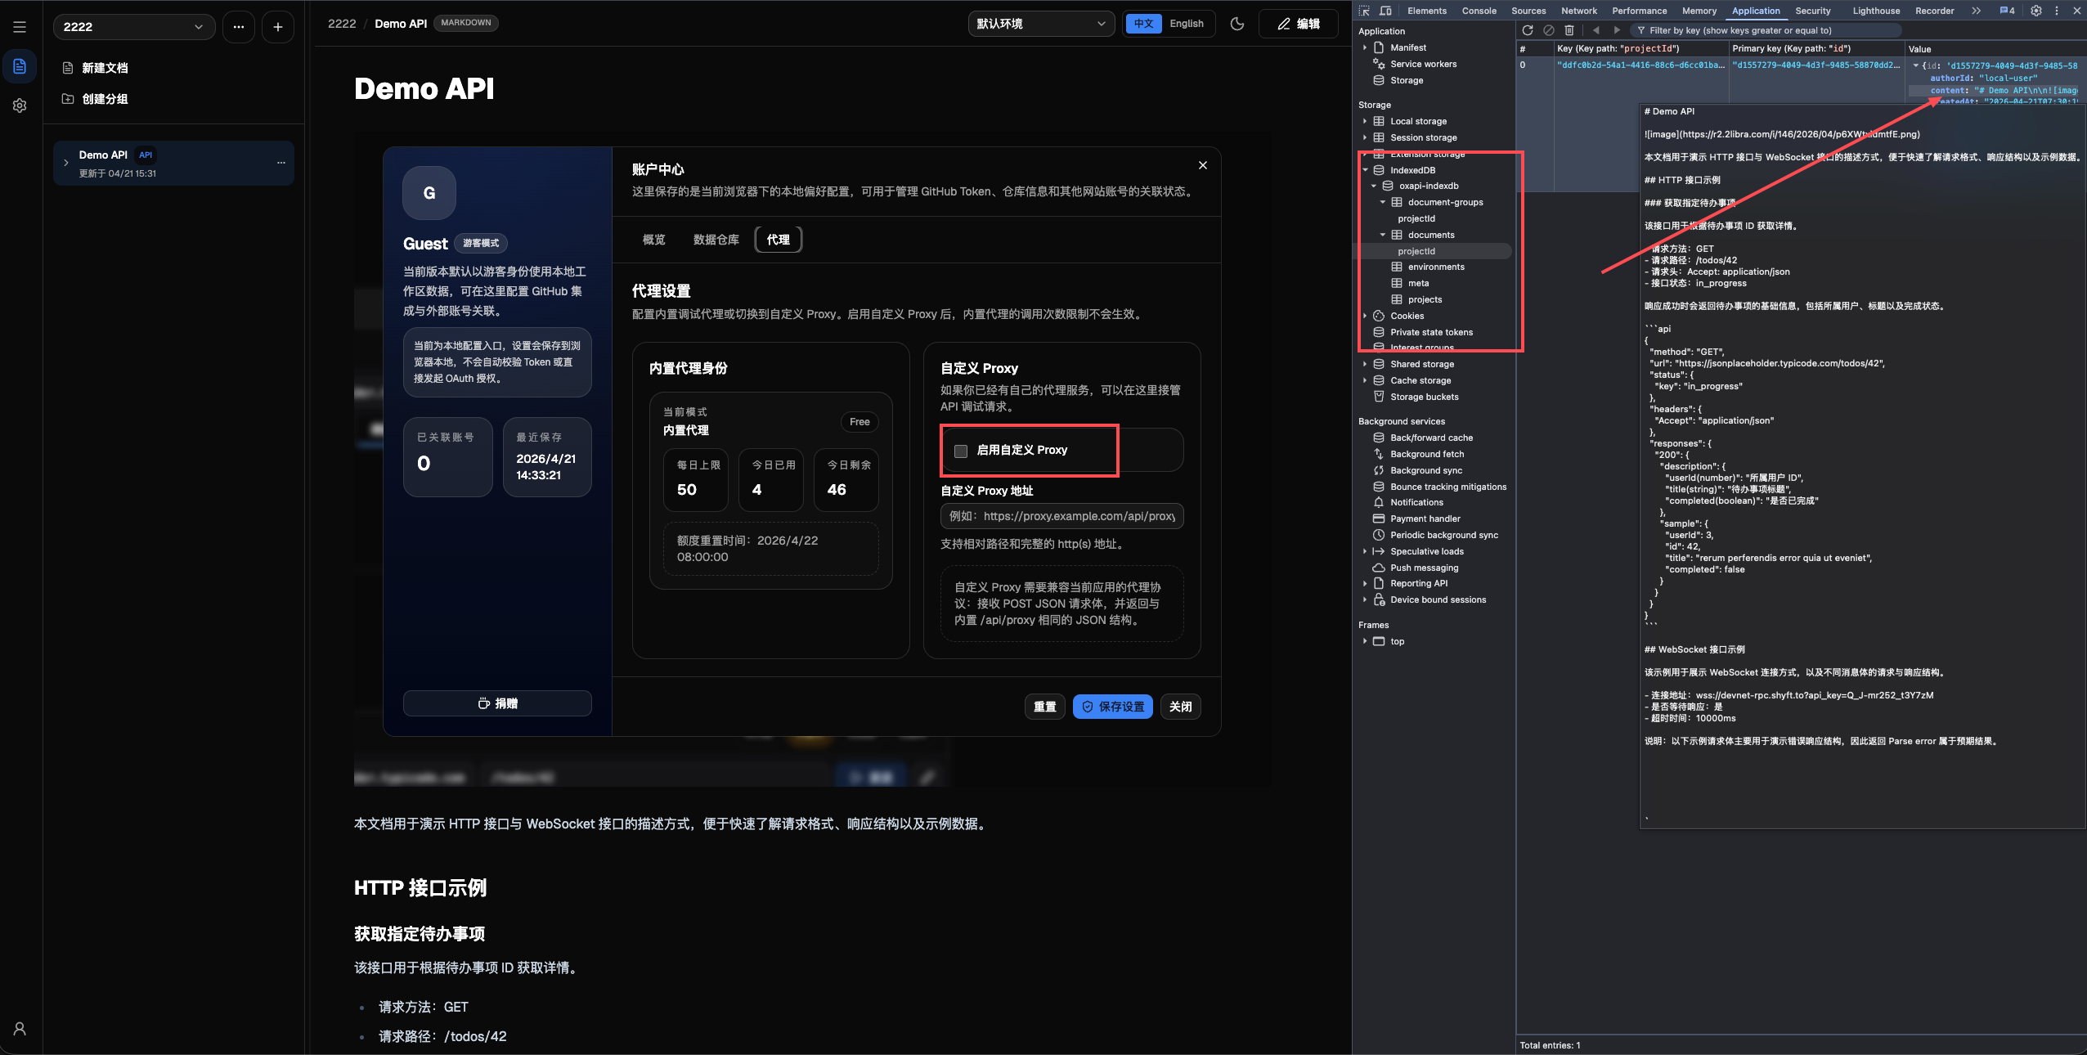Click DevTools inspect element icon
Image resolution: width=2087 pixels, height=1055 pixels.
click(1364, 11)
